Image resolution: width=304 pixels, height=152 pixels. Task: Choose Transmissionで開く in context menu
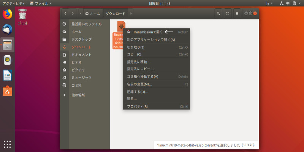[x=156, y=32]
